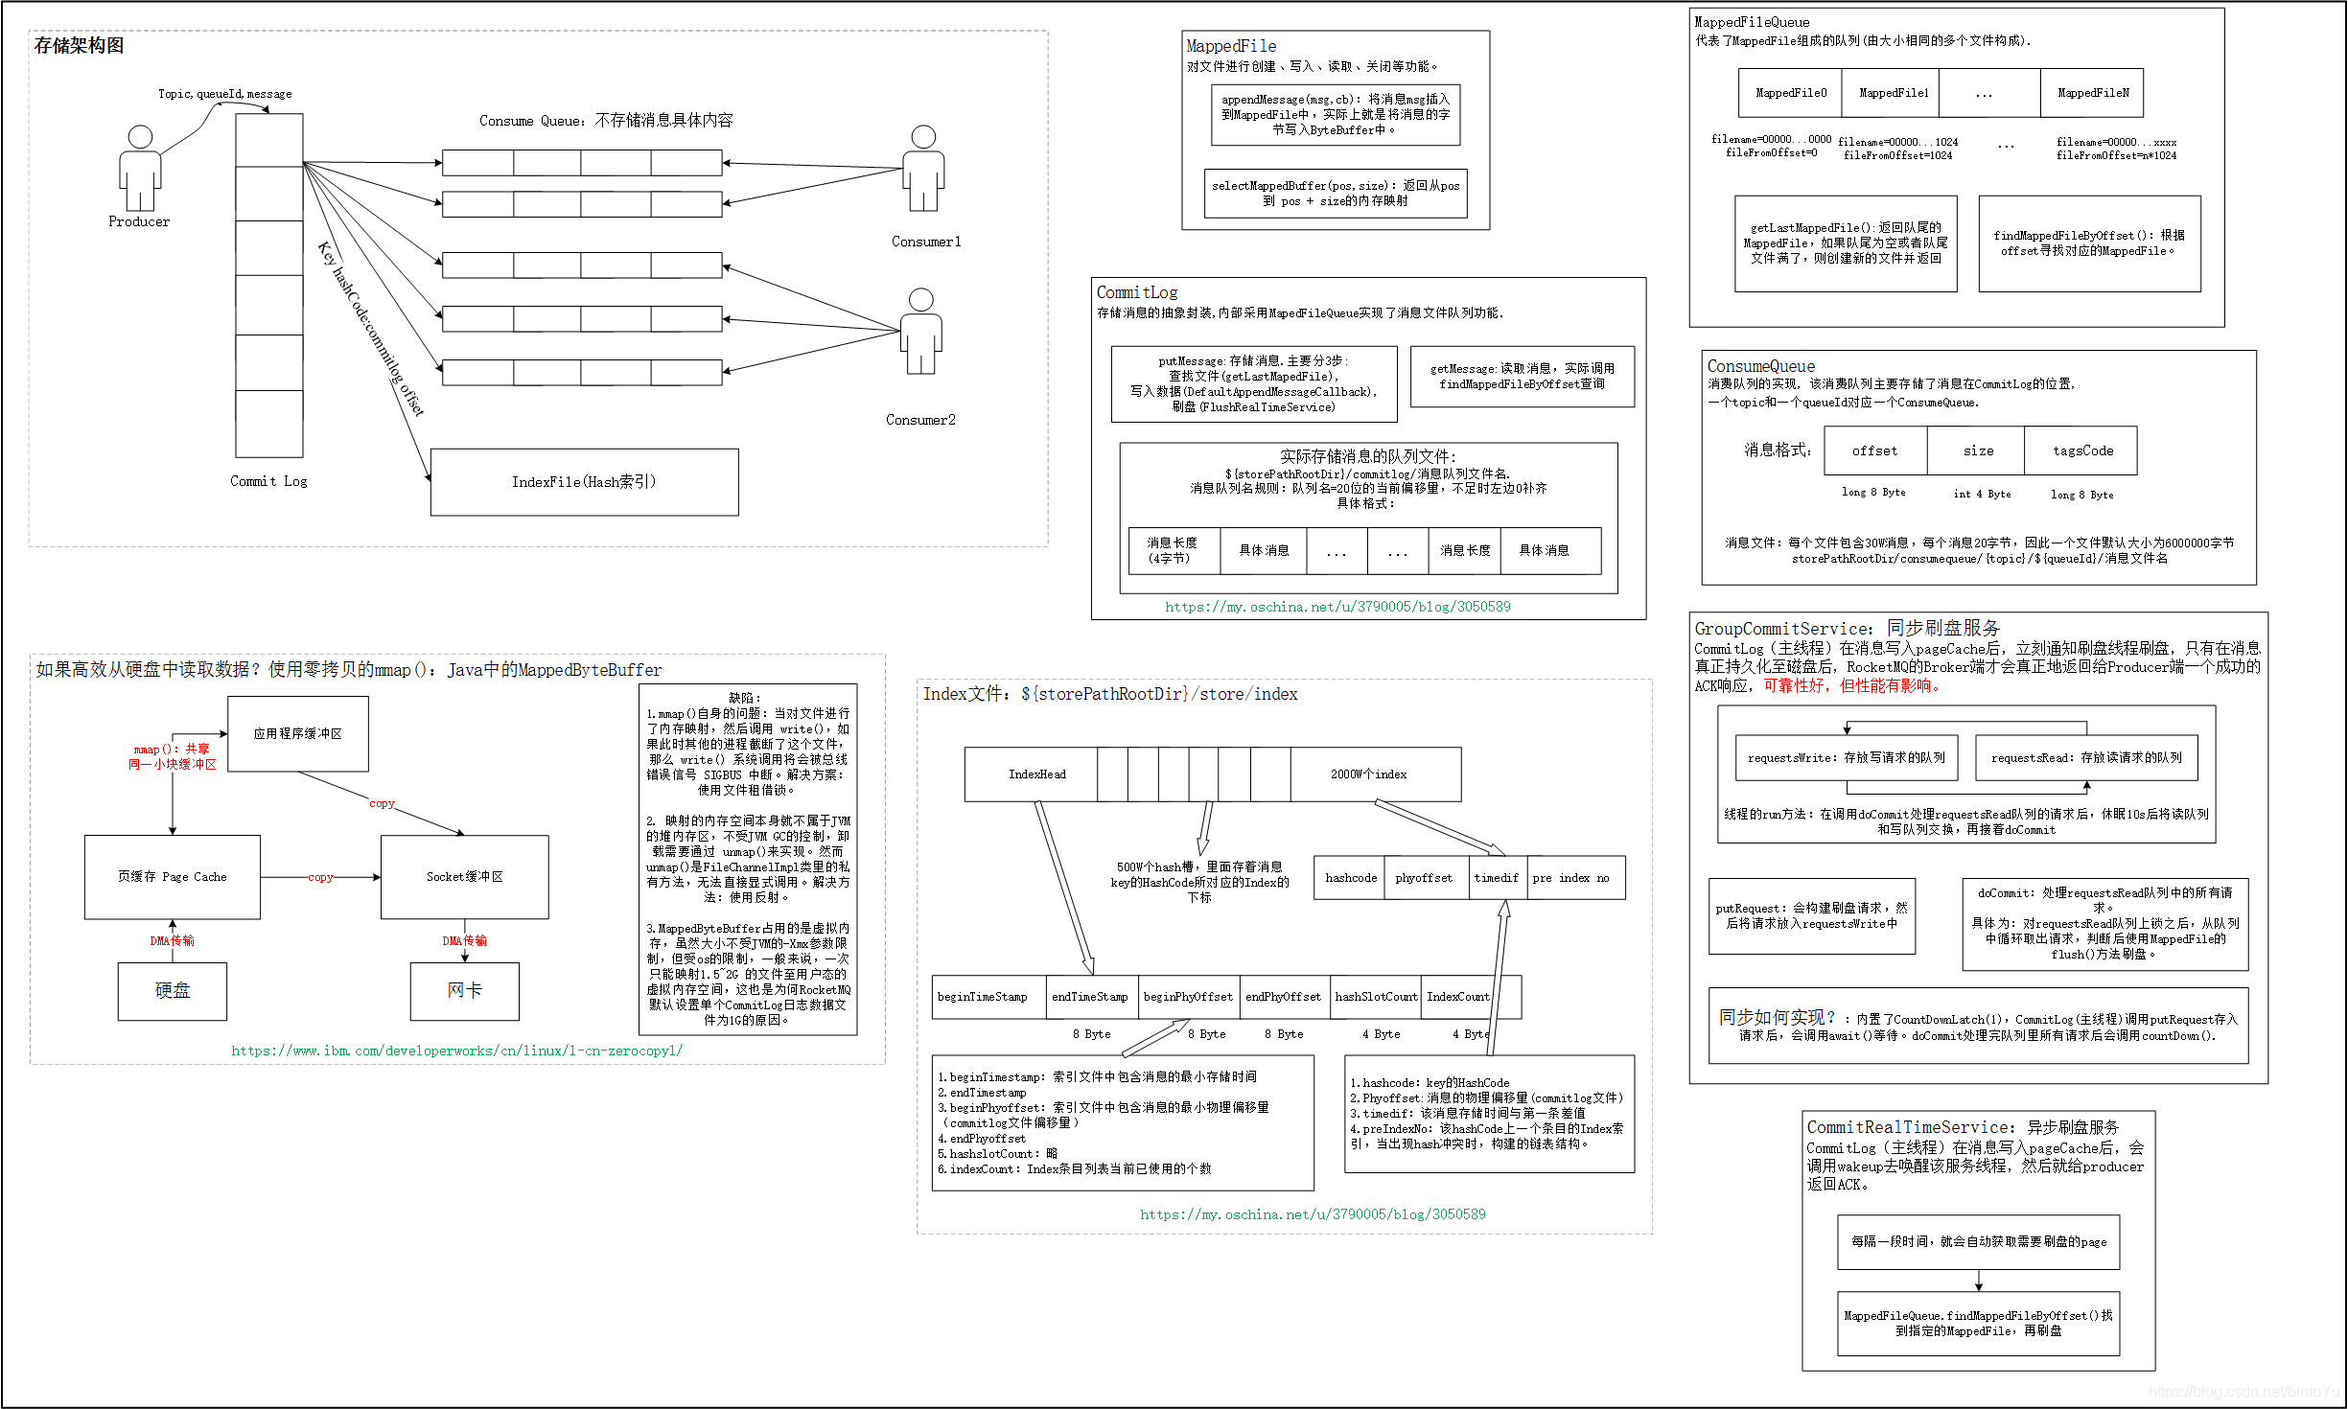Click the Socket缓冲区 box
This screenshot has width=2348, height=1409.
pyautogui.click(x=465, y=877)
